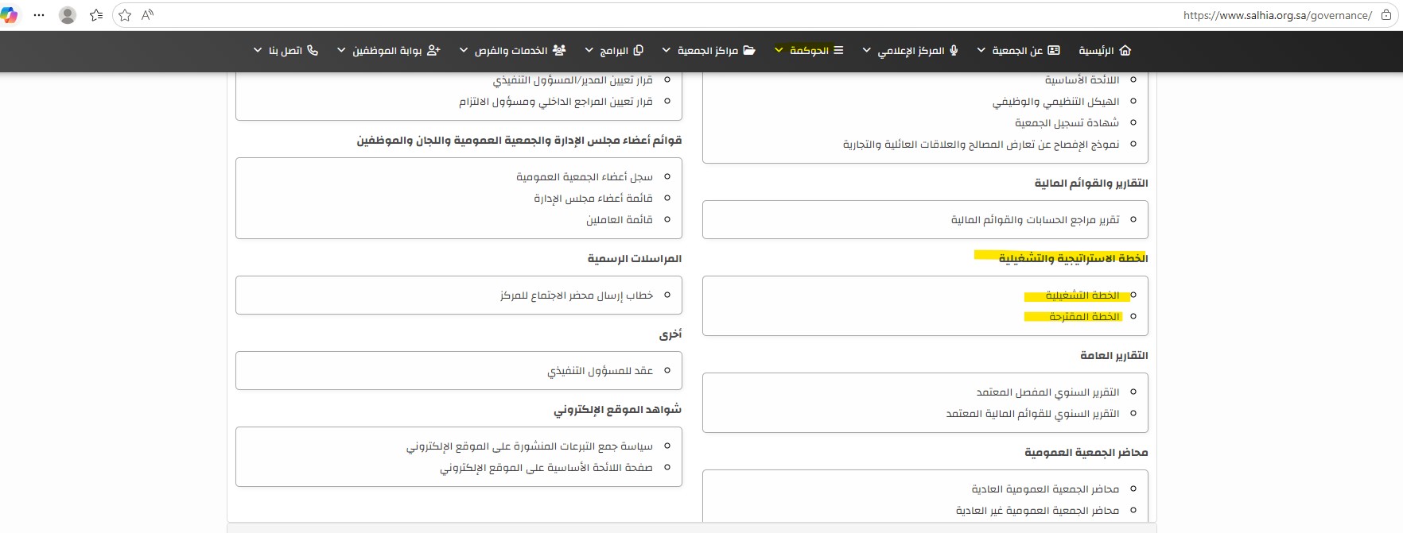1403x533 pixels.
Task: Open شهادة تسجيل الجمعية link
Action: tap(1067, 123)
